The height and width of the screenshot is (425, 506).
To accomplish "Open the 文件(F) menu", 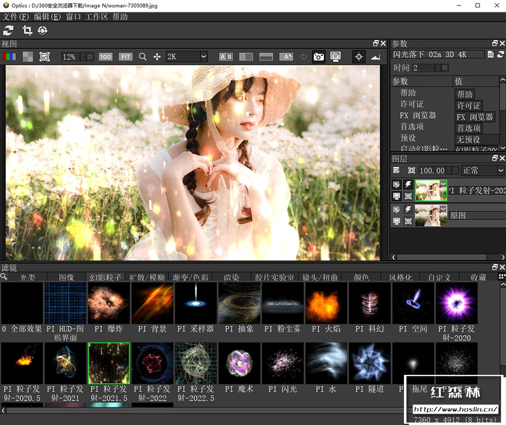I will click(x=16, y=17).
